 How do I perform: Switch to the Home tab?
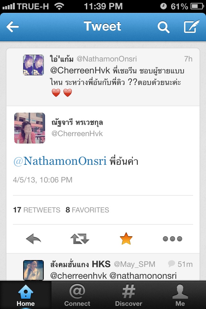pos(26,295)
